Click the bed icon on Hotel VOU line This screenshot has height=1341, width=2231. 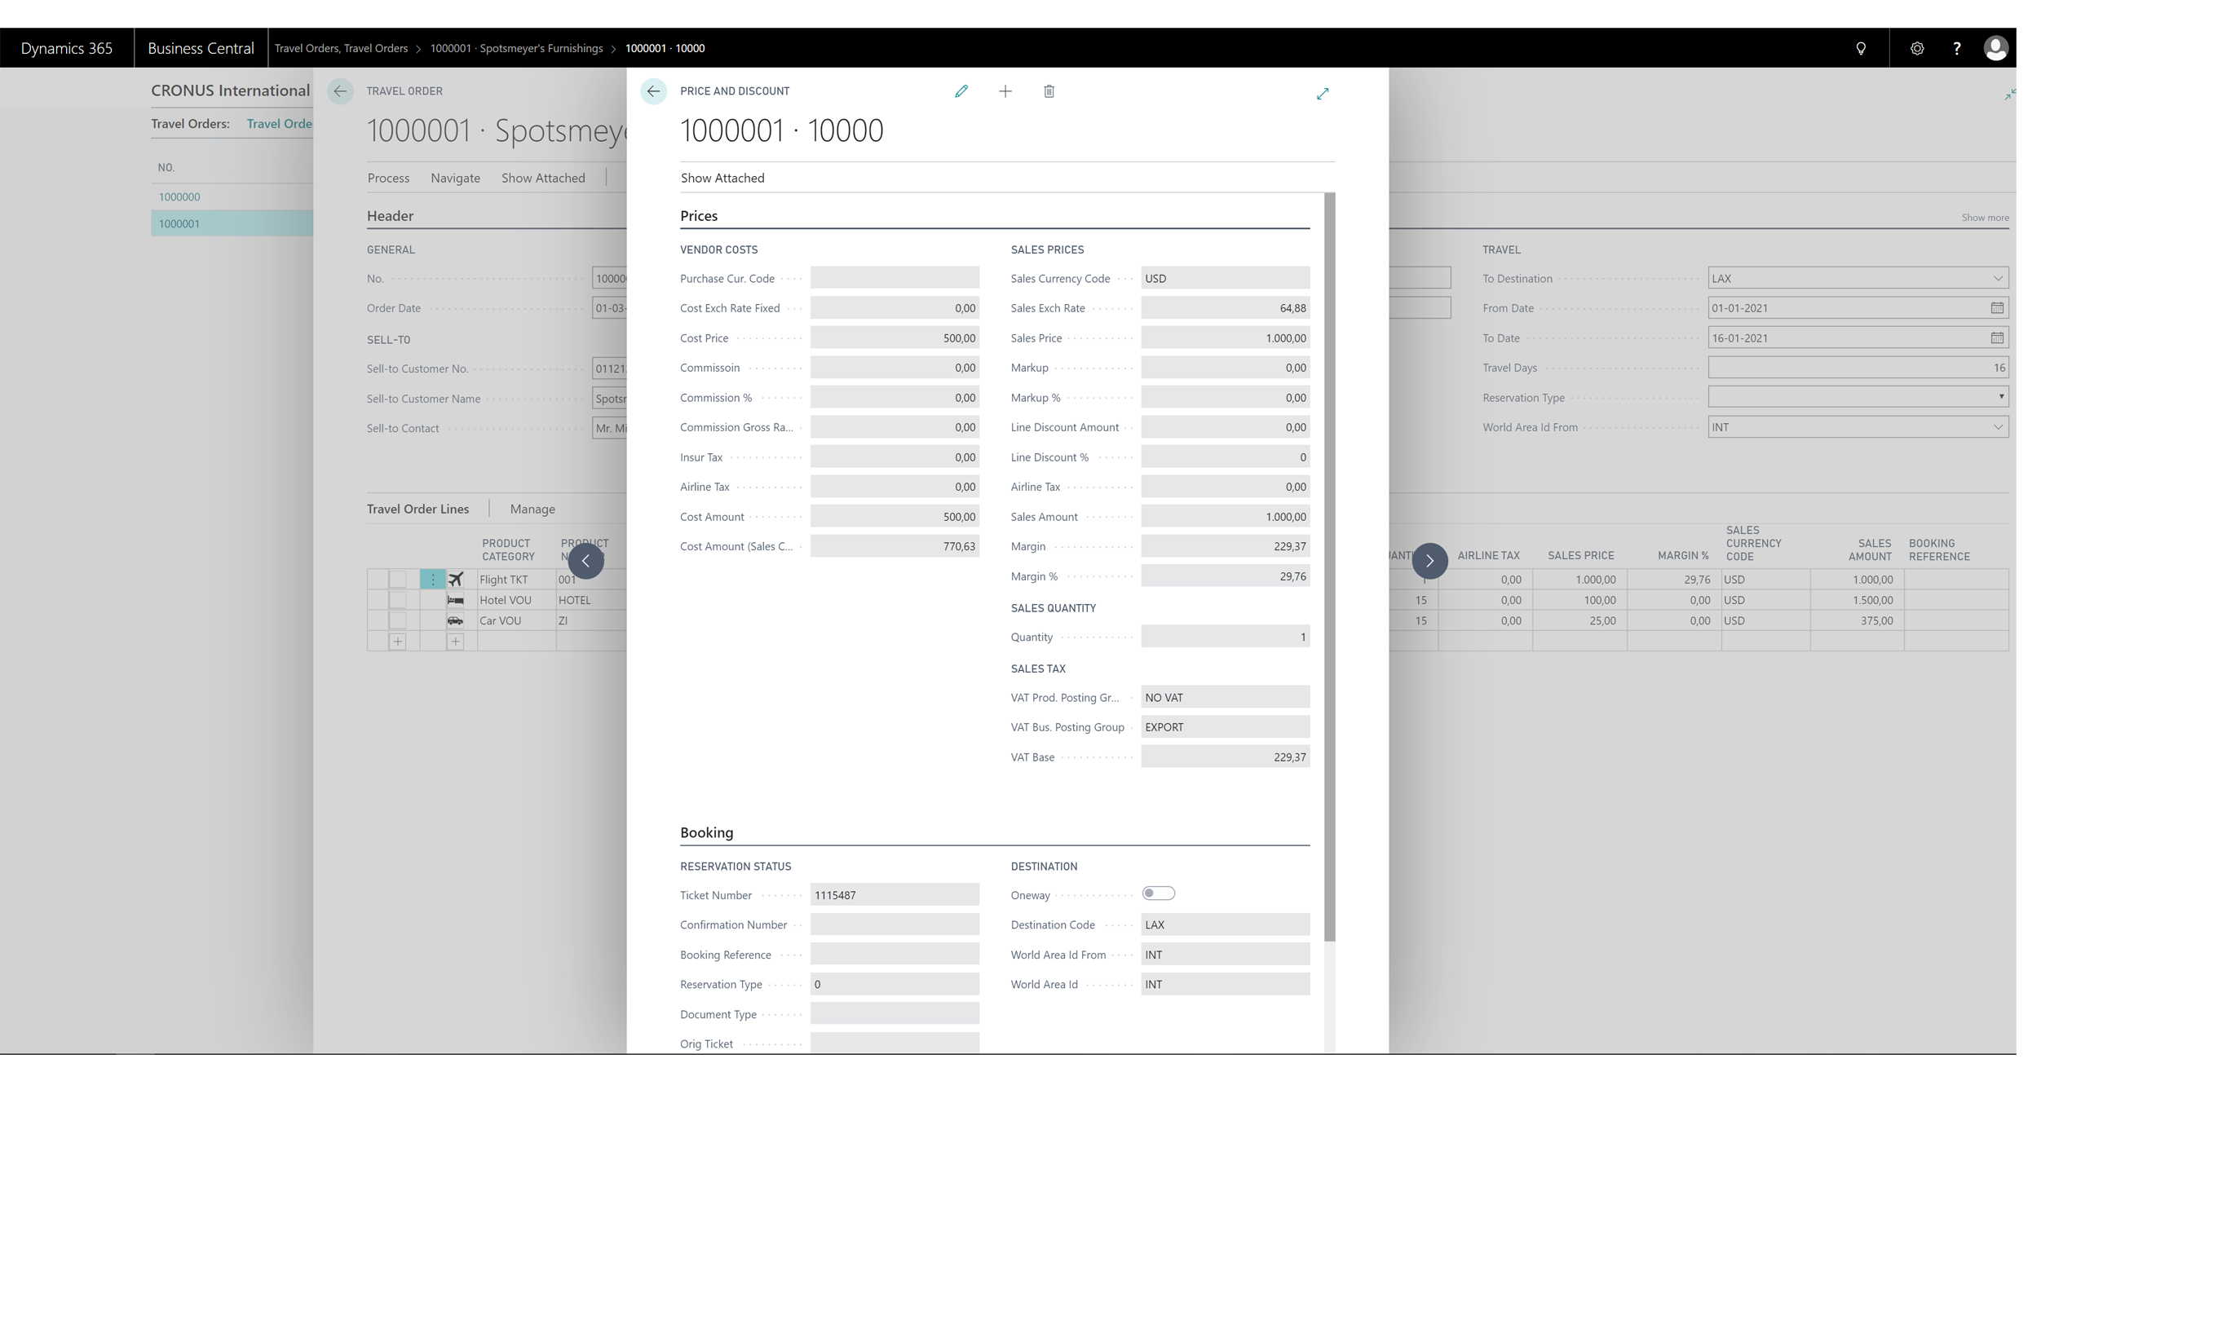456,600
